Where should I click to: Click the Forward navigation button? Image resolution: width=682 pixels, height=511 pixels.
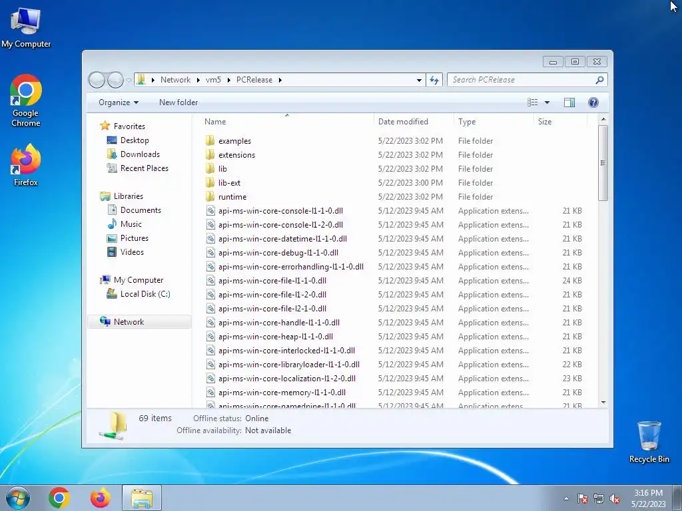click(x=115, y=80)
